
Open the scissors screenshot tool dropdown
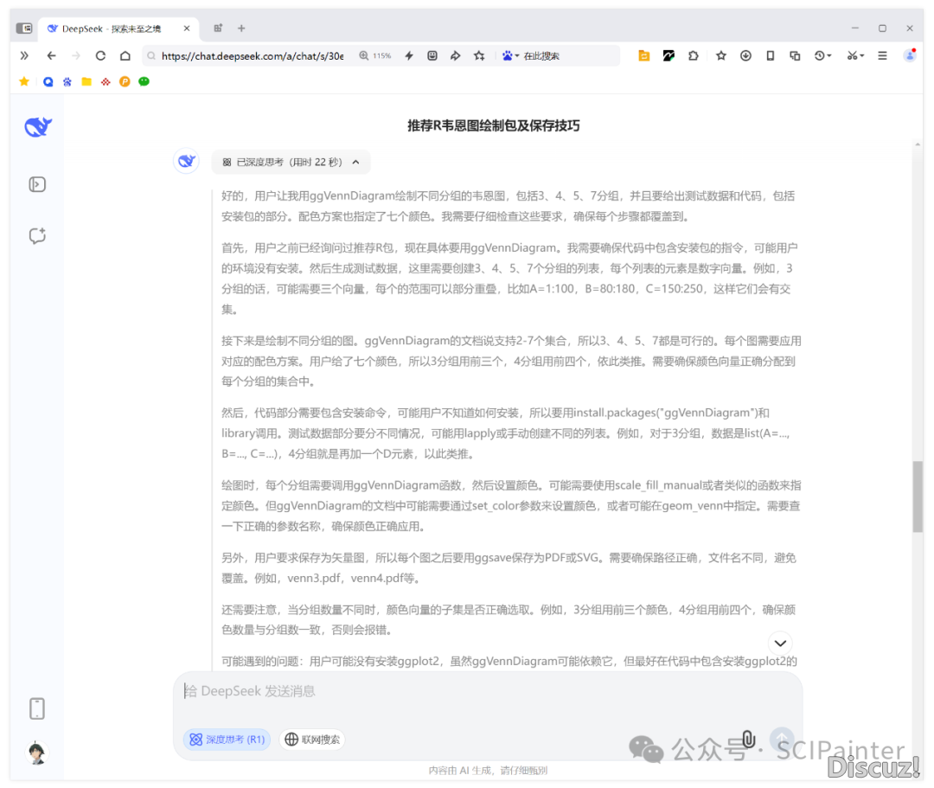pyautogui.click(x=855, y=56)
